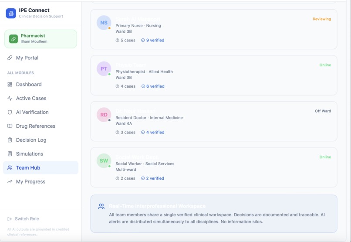
Task: Click Social Worker · Social Services text
Action: (145, 164)
